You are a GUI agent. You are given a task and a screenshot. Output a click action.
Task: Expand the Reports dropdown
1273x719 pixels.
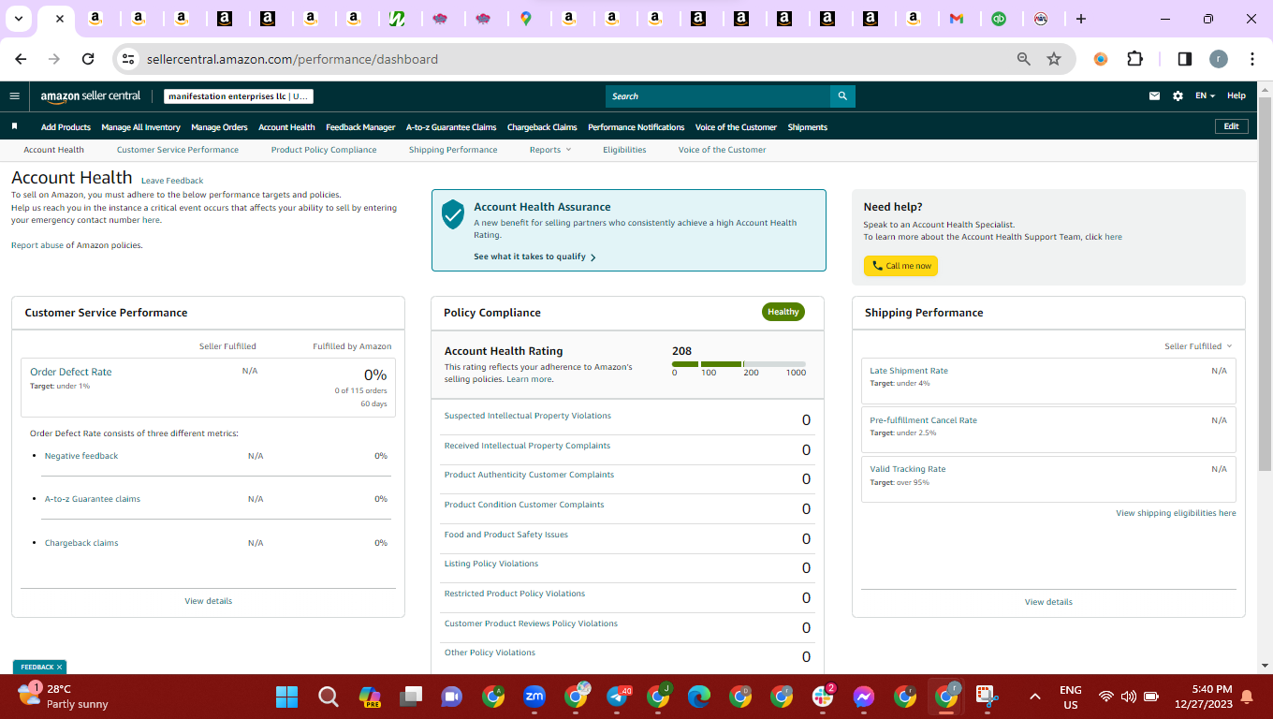[x=549, y=150]
